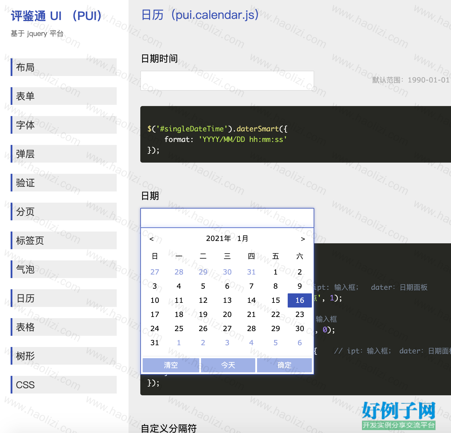Image resolution: width=451 pixels, height=433 pixels.
Task: Open the 表单 sidebar menu item
Action: 64,96
